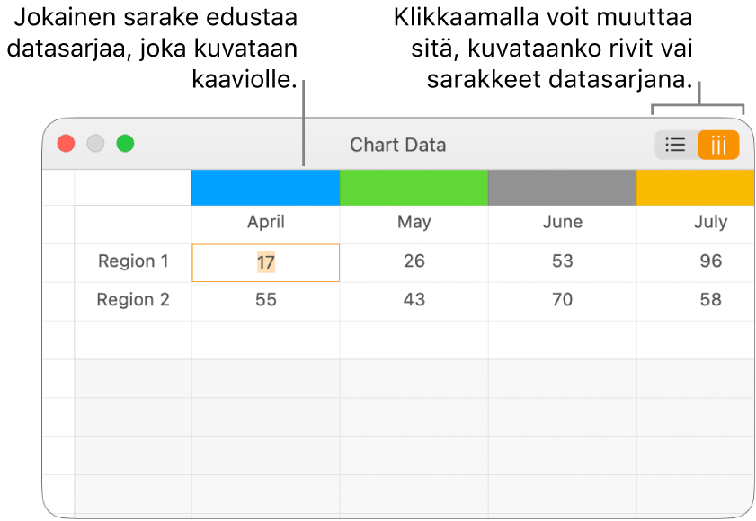
Task: Click the green zoom window button
Action: coord(125,144)
